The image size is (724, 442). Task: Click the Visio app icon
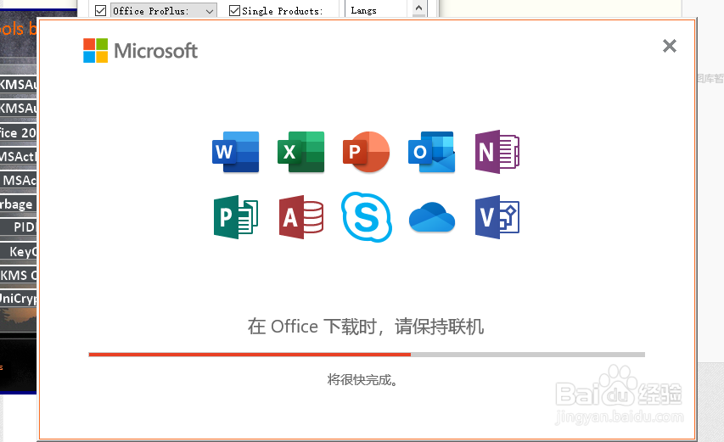[x=497, y=217]
